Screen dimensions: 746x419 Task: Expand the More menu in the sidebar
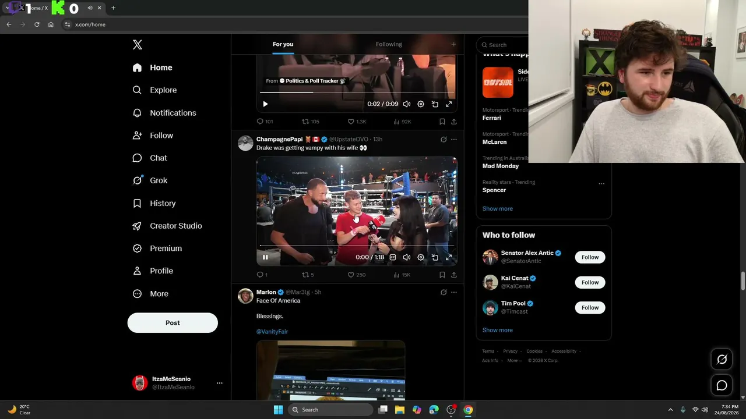coord(150,294)
